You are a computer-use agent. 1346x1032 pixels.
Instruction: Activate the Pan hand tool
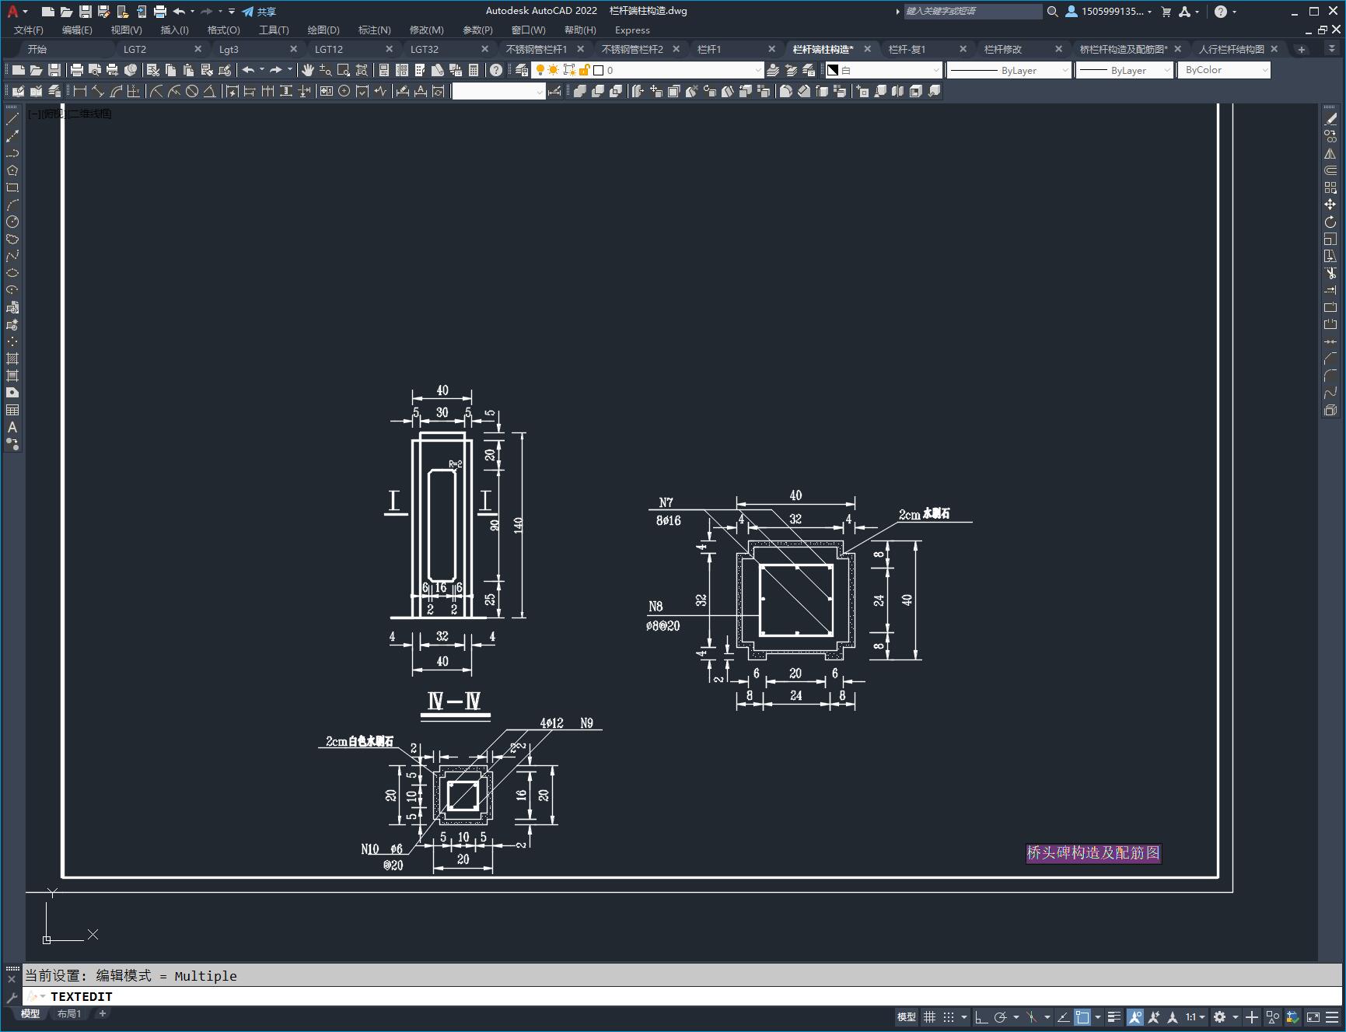308,70
